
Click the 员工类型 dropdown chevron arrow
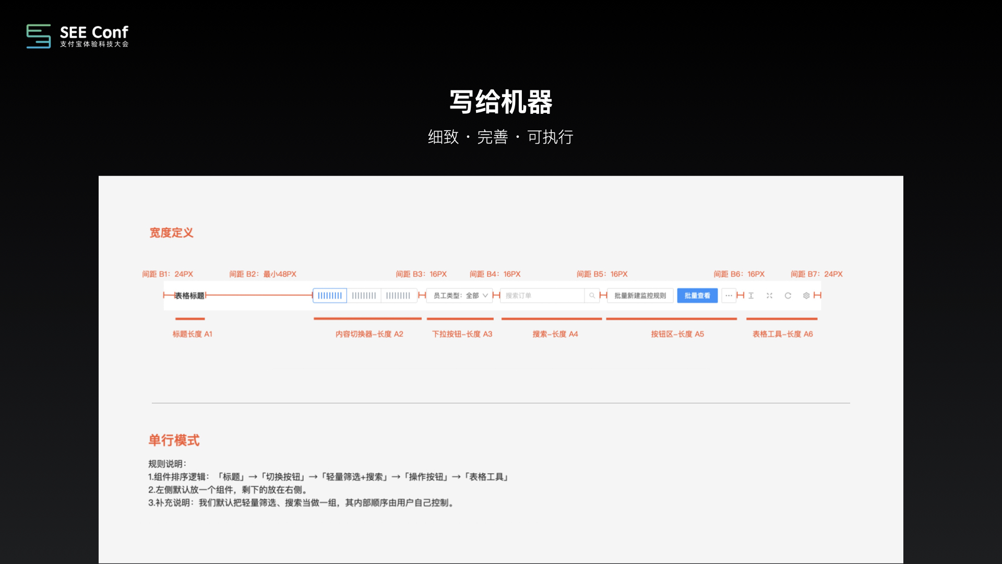pyautogui.click(x=485, y=296)
